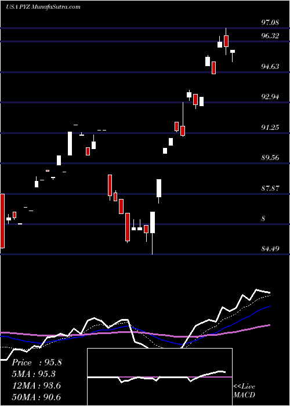Click the 5MA : 95.3 value

pyautogui.click(x=34, y=374)
